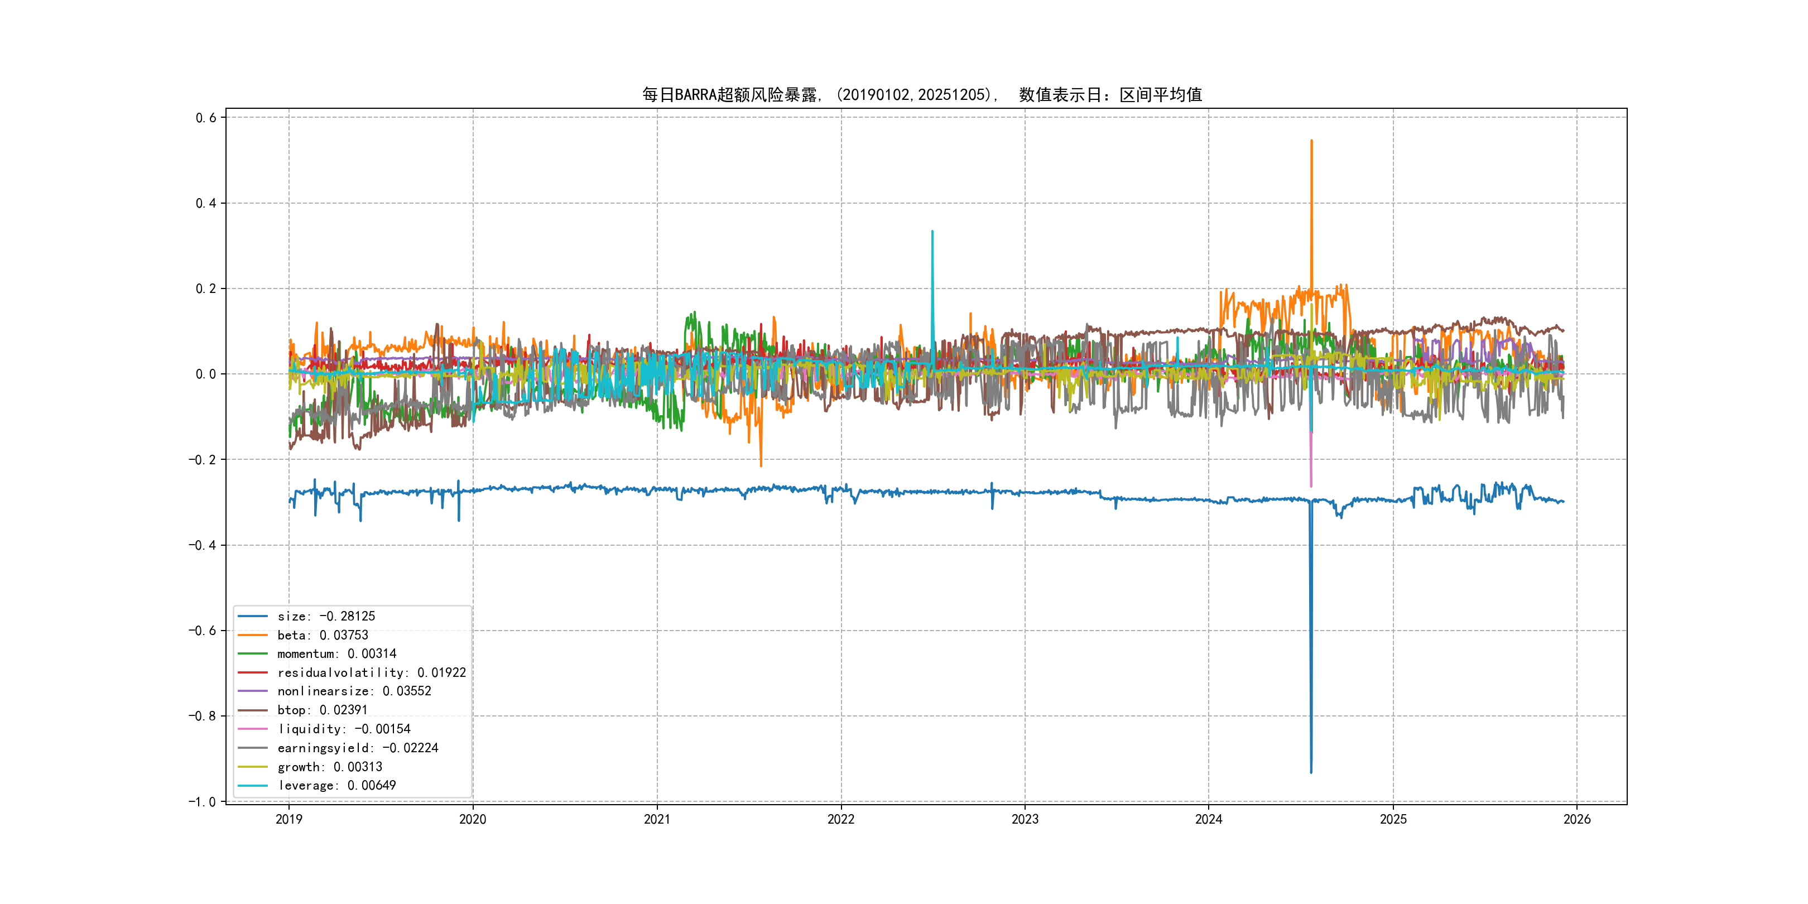1808x904 pixels.
Task: Click the red residualvolatility legend swatch
Action: click(253, 672)
